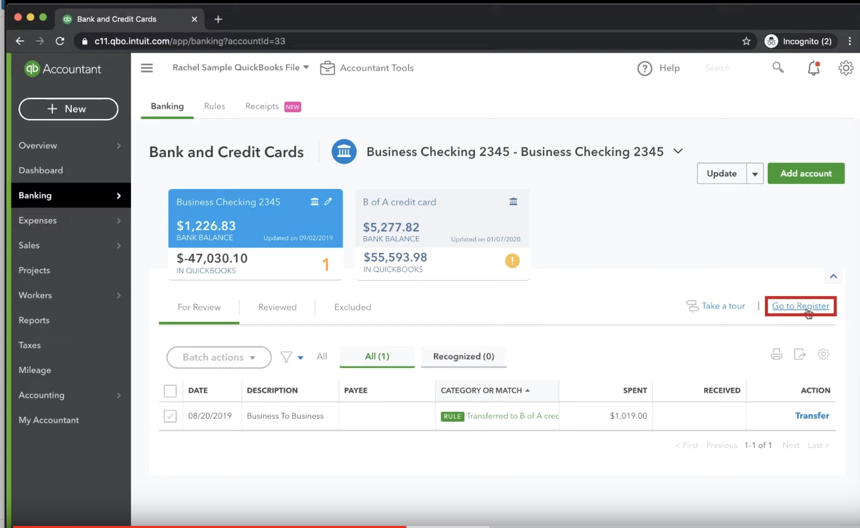
Task: Click the Add account button
Action: click(806, 174)
